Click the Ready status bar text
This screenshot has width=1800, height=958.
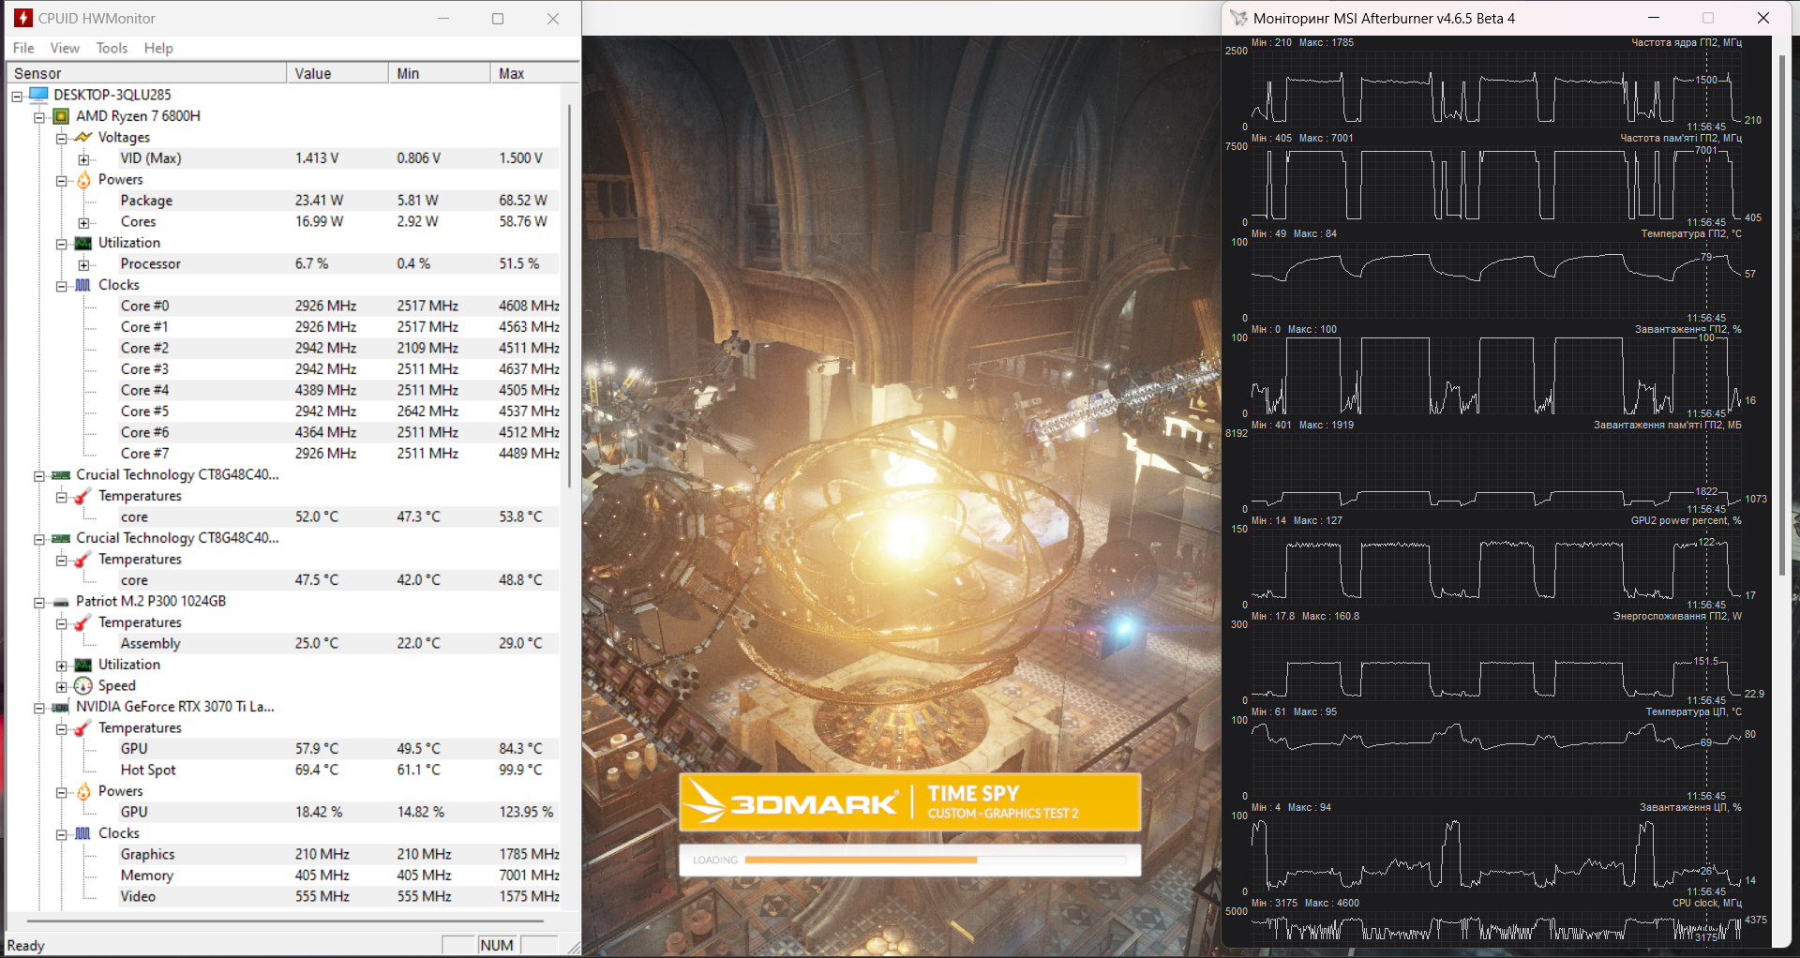[26, 946]
